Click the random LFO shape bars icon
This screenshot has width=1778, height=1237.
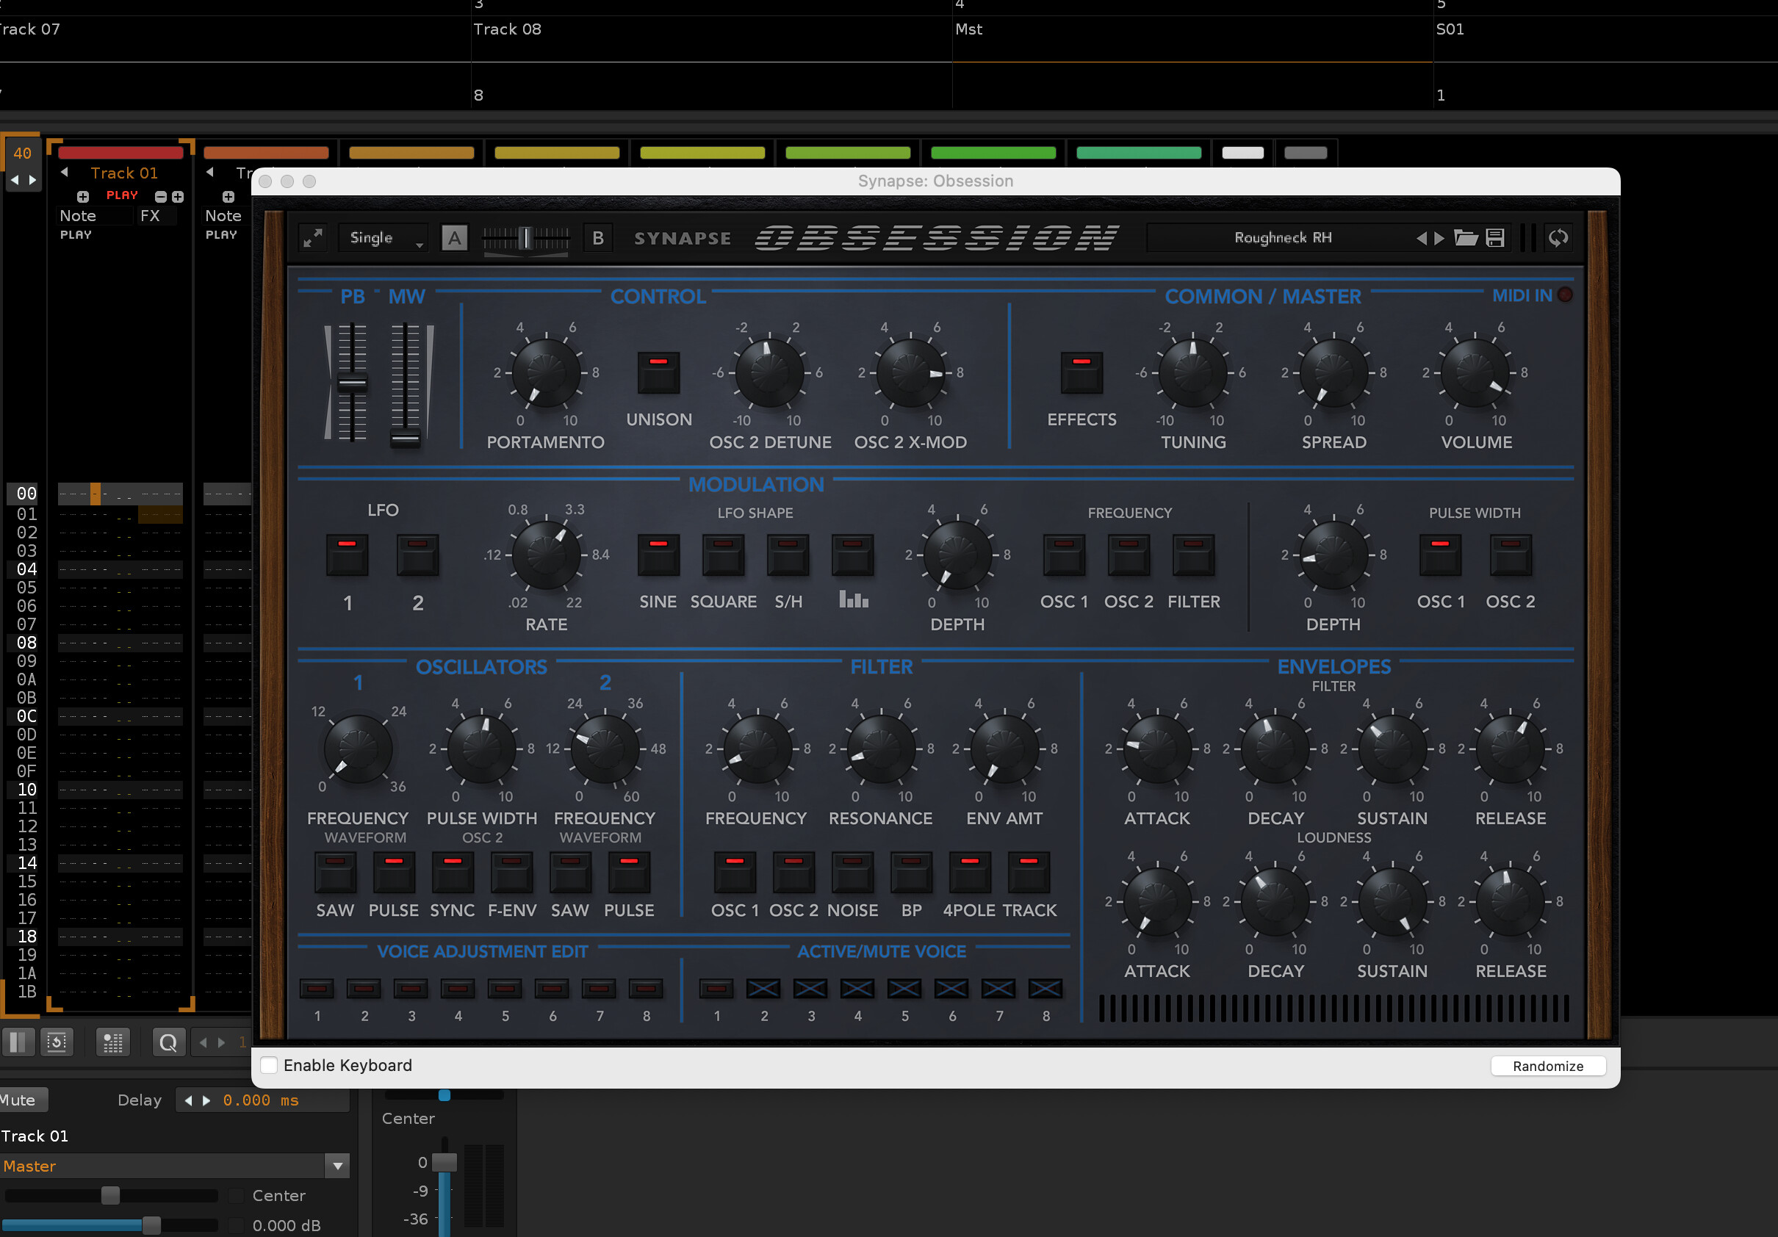click(852, 555)
